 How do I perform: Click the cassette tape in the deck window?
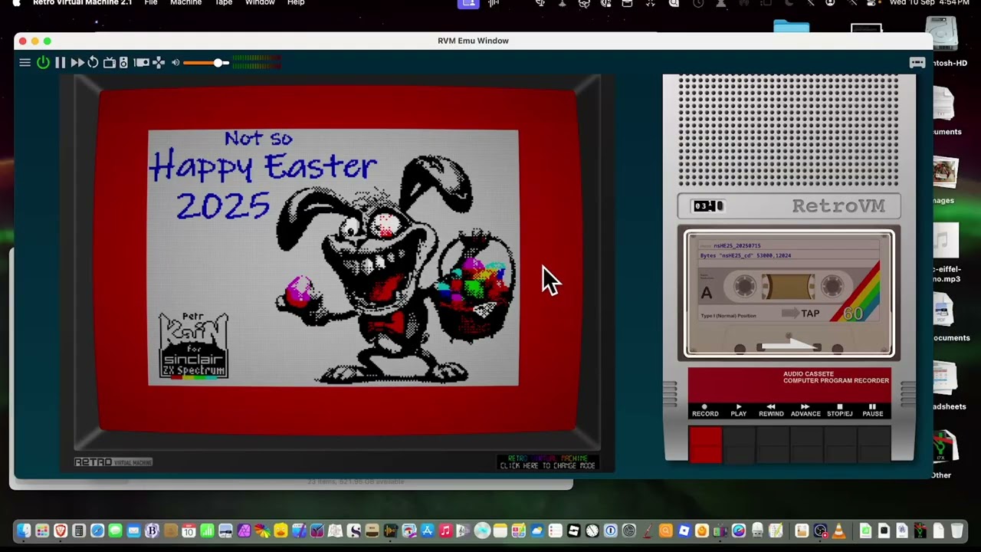click(789, 294)
